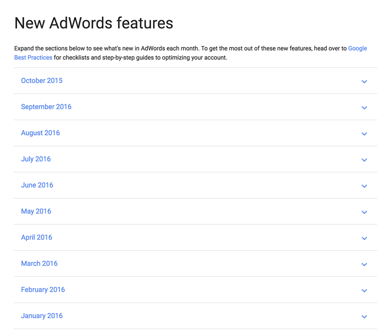Expand the April 2016 chevron arrow

pyautogui.click(x=364, y=238)
